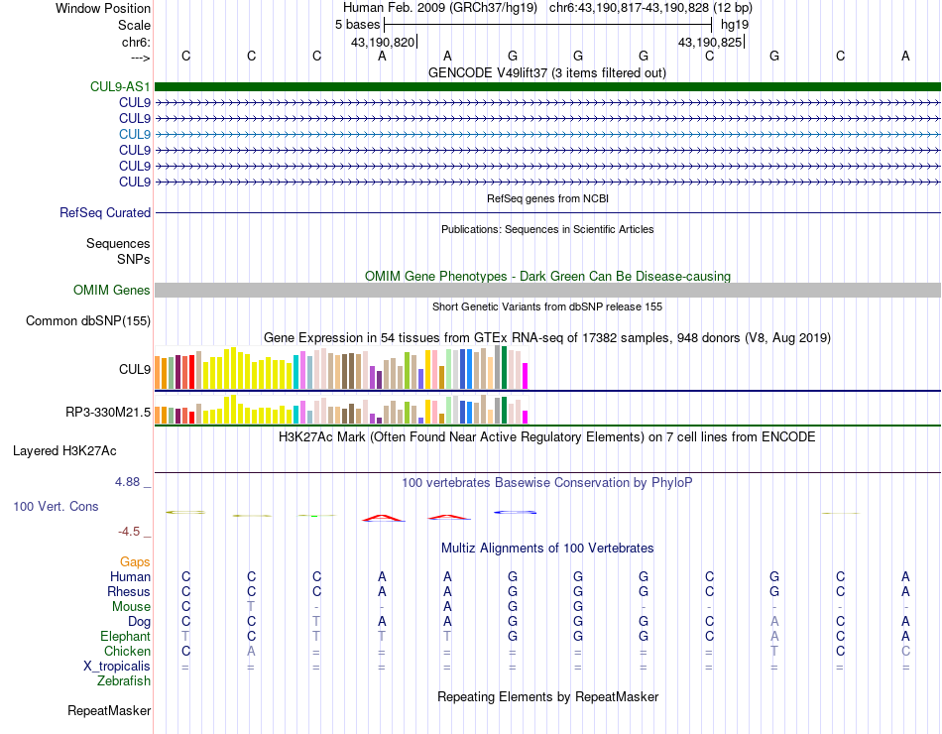The image size is (942, 734).
Task: Open the Multiz Alignments of 100 Vertebrates title
Action: 547,549
